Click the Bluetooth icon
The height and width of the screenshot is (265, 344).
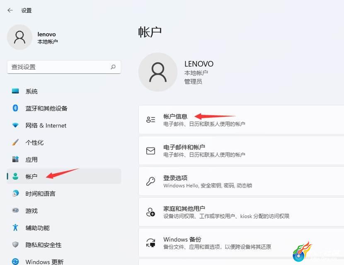click(x=15, y=108)
